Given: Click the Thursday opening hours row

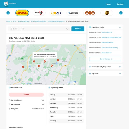Looking at the screenshot, I should coord(66,112).
